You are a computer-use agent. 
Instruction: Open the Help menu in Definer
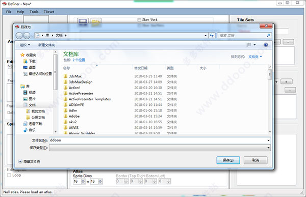pos(20,12)
